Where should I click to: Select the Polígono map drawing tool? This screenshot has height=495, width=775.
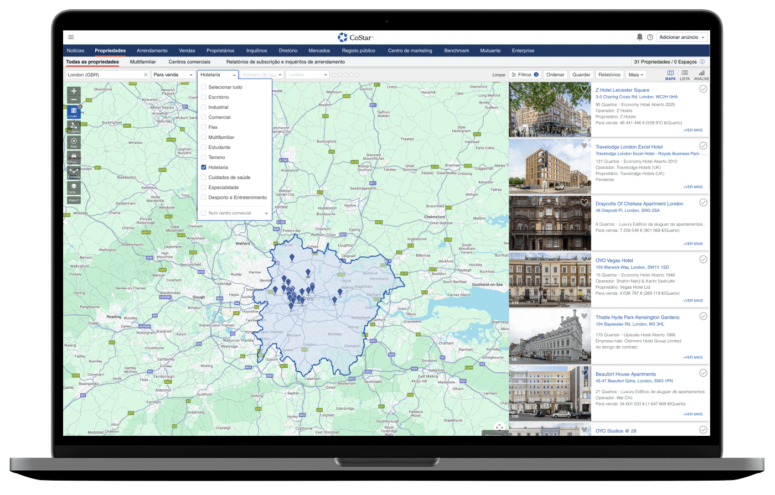(74, 127)
